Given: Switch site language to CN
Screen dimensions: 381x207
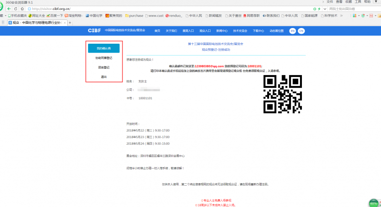Looking at the screenshot, I should coord(301,30).
